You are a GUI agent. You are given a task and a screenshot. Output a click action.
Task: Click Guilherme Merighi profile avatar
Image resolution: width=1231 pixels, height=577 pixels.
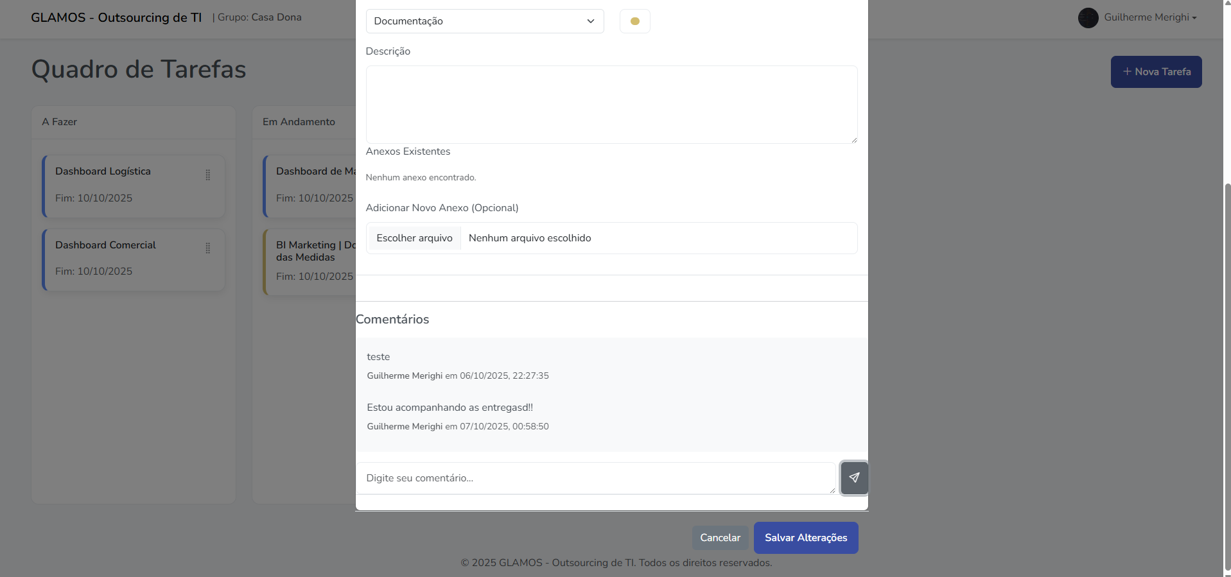[1088, 17]
